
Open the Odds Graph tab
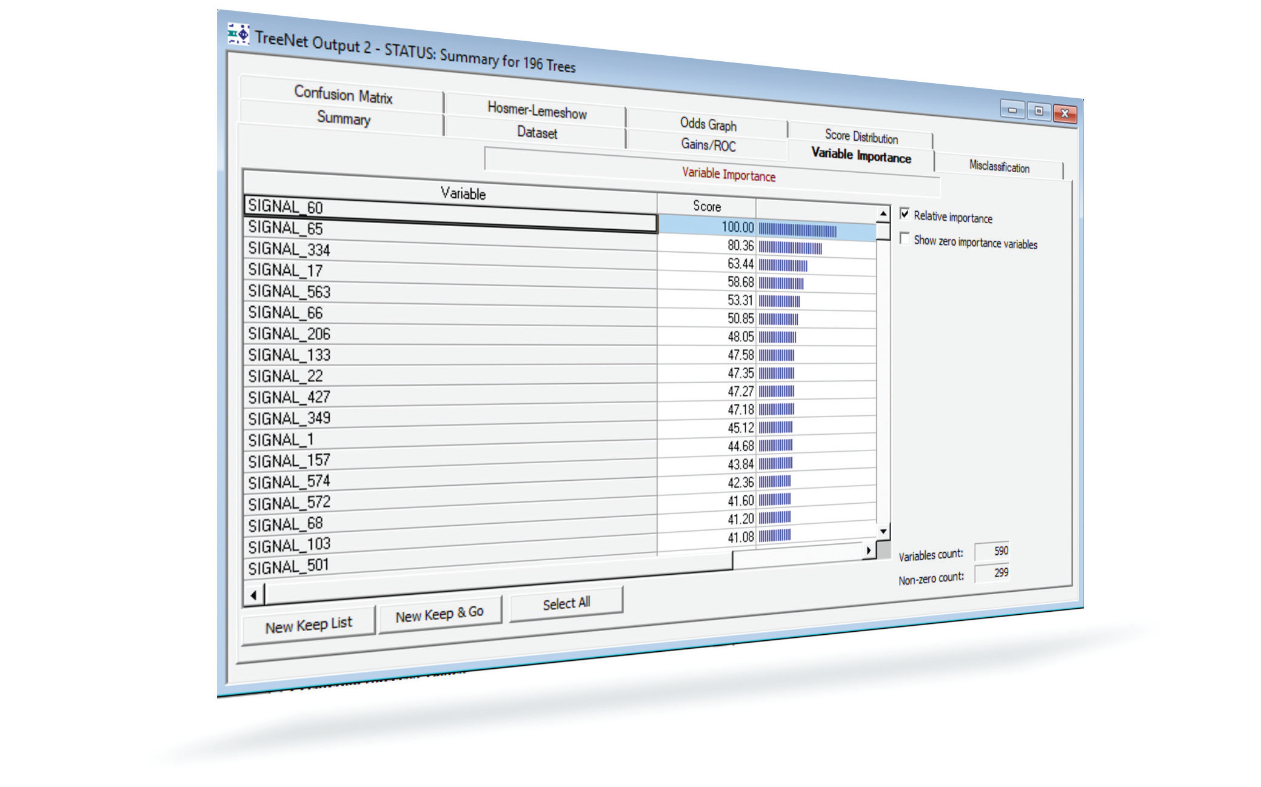(707, 124)
